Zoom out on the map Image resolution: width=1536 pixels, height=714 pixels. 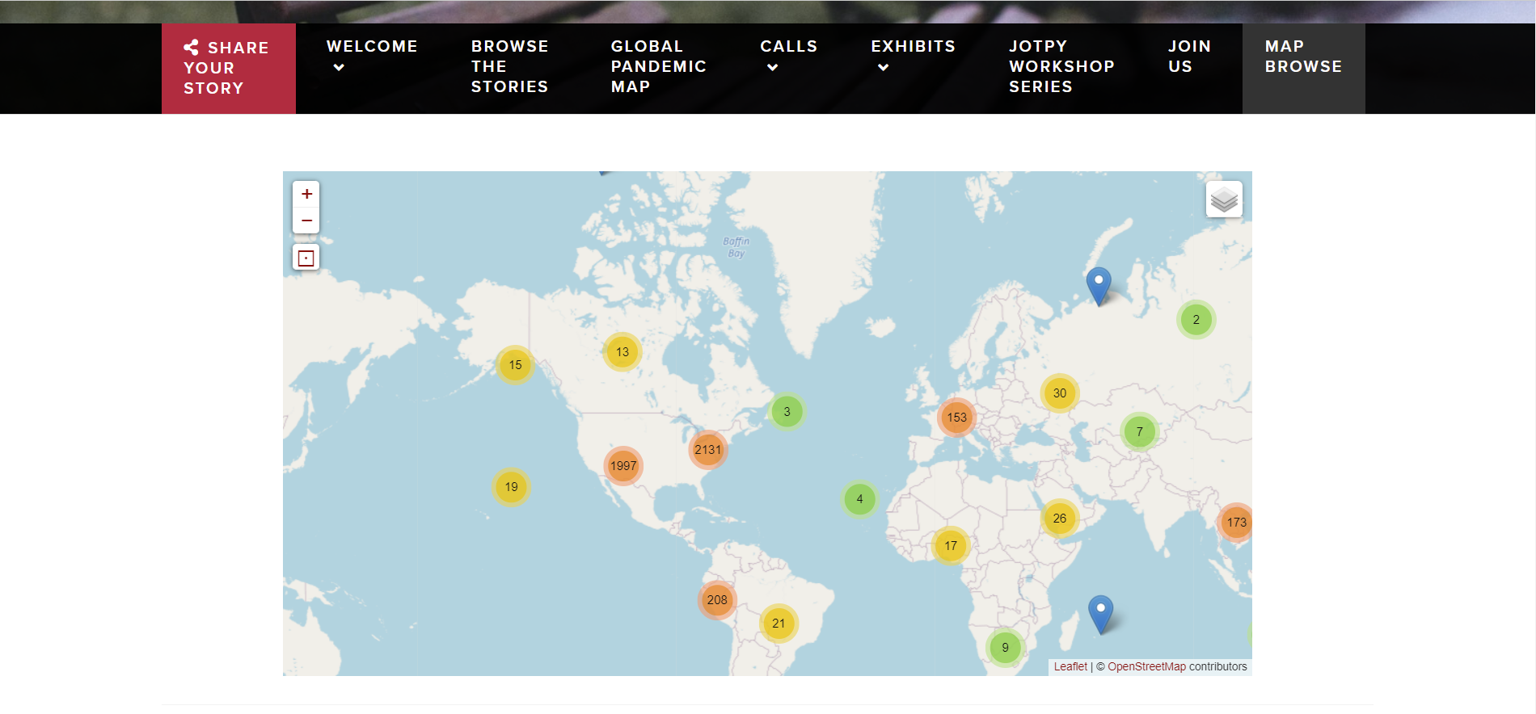[x=306, y=220]
